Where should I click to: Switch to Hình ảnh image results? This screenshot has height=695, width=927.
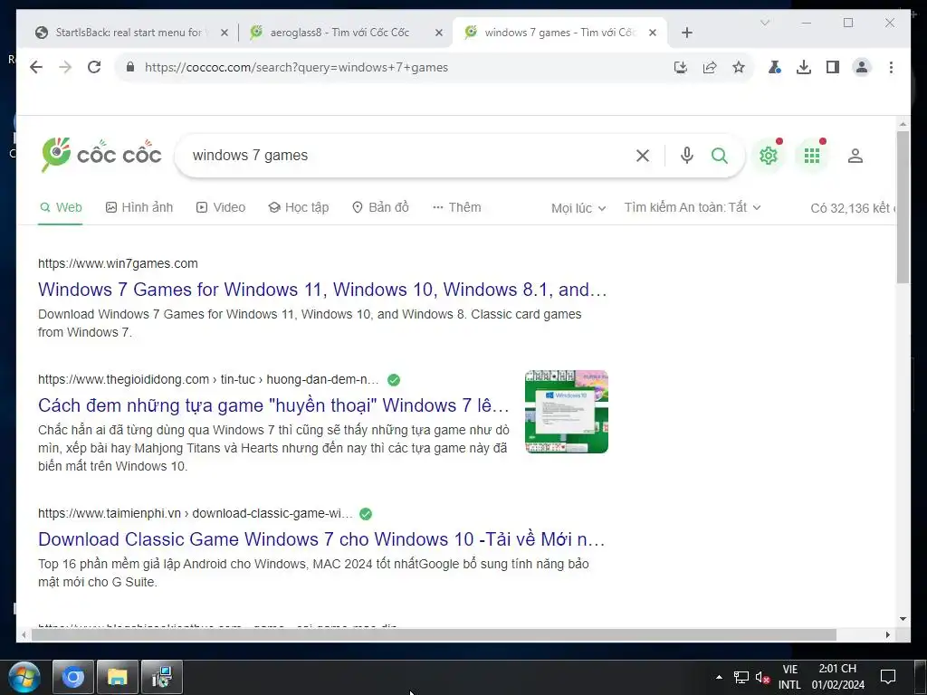(139, 207)
